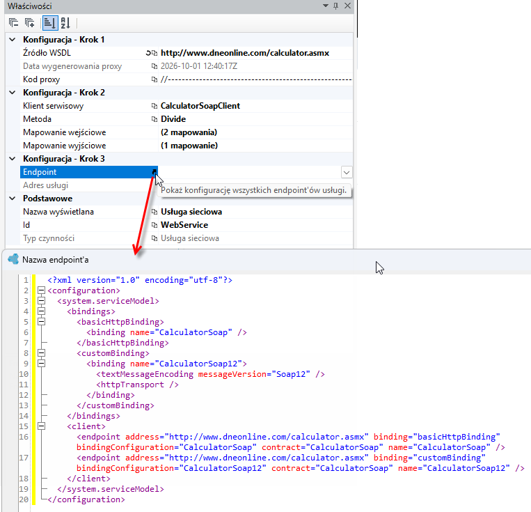Click the icon next to Metoda Divide

pos(154,119)
